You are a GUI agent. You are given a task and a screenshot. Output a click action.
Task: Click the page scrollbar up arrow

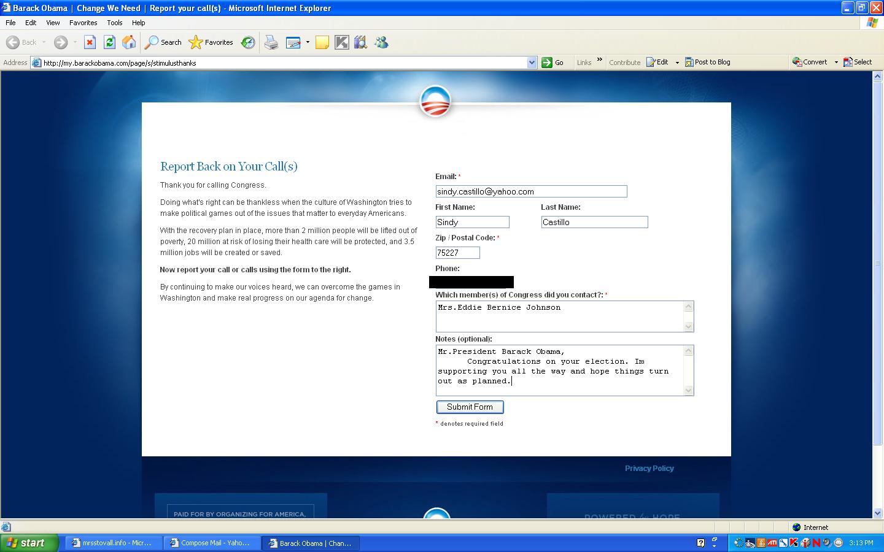click(x=878, y=76)
